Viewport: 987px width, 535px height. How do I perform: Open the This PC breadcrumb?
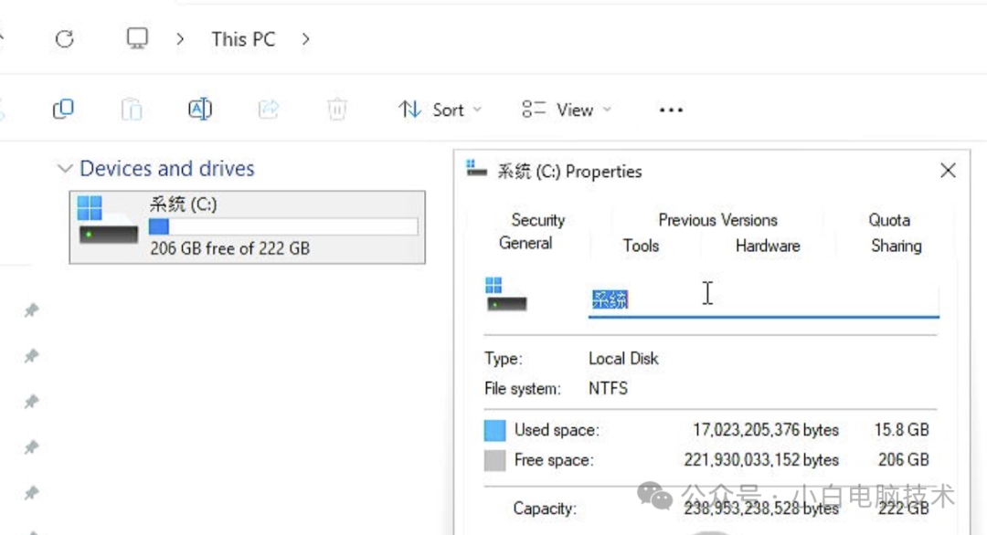click(243, 39)
